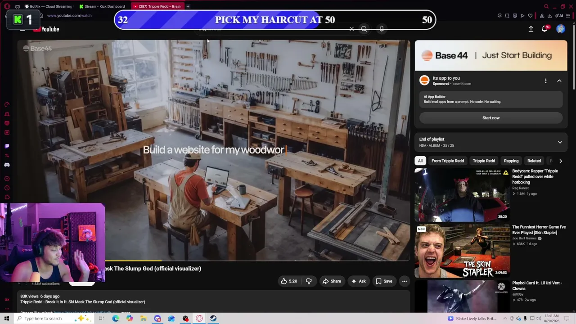Open the Bodycam Rapper Trippie Redd thumbnail
Screen dimensions: 576x324
(462, 195)
